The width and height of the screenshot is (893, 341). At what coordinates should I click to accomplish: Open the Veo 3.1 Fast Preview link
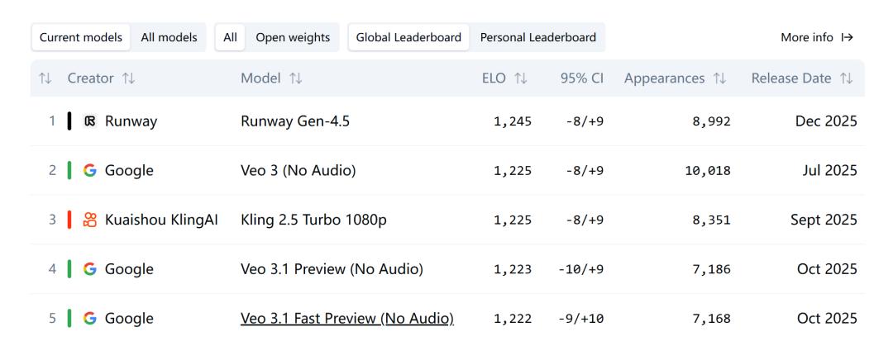346,319
